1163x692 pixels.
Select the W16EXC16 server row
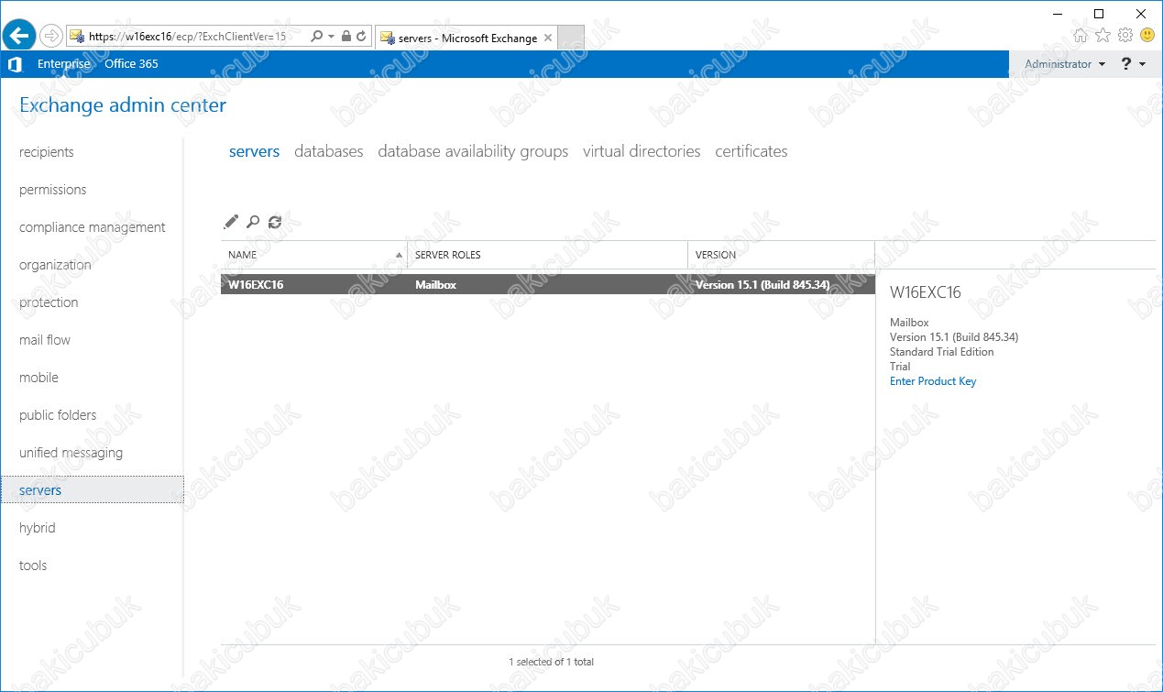548,284
